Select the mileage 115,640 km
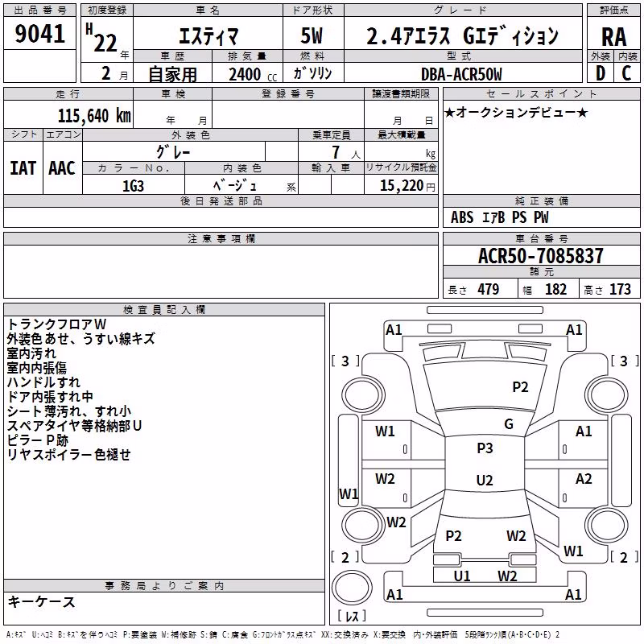The height and width of the screenshot is (644, 644). [94, 116]
